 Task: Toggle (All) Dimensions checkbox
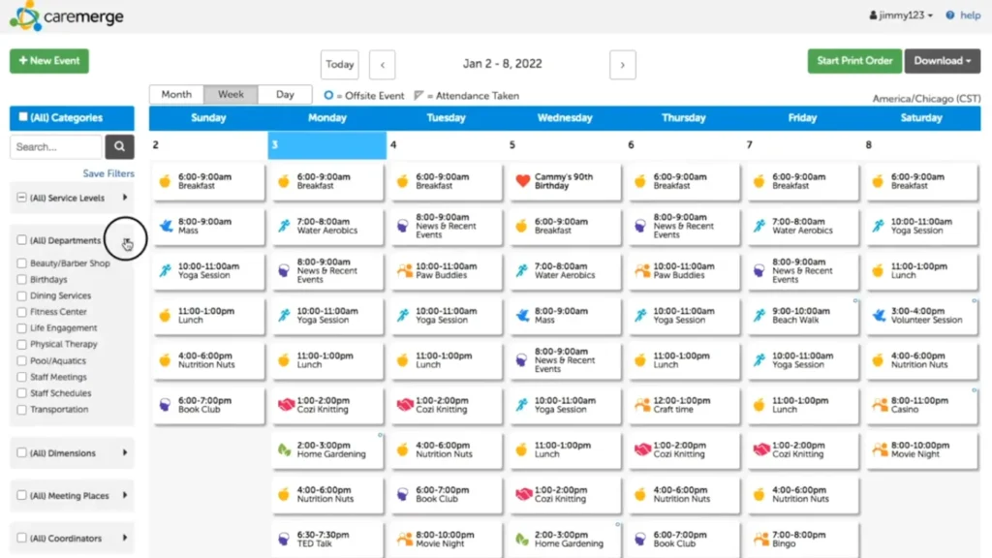pos(21,453)
